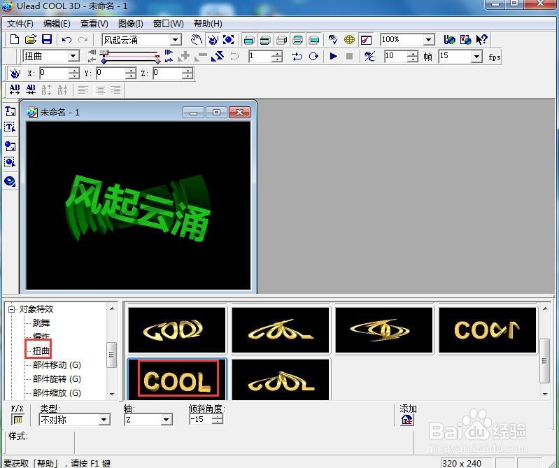Image resolution: width=559 pixels, height=468 pixels.
Task: Toggle the back bevel face display icon
Action: pyautogui.click(x=297, y=40)
